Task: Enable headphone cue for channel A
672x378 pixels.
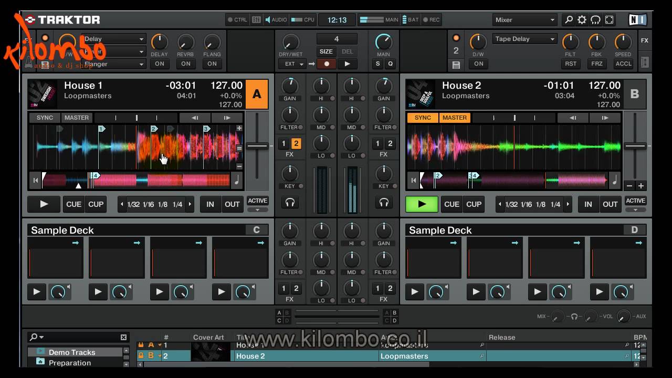Action: pyautogui.click(x=289, y=202)
